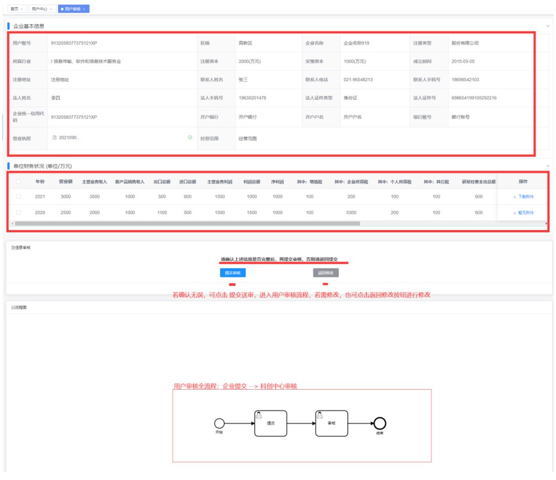556x480 pixels.
Task: Click the 3500 cell in the 2021 row
Action: pyautogui.click(x=94, y=197)
